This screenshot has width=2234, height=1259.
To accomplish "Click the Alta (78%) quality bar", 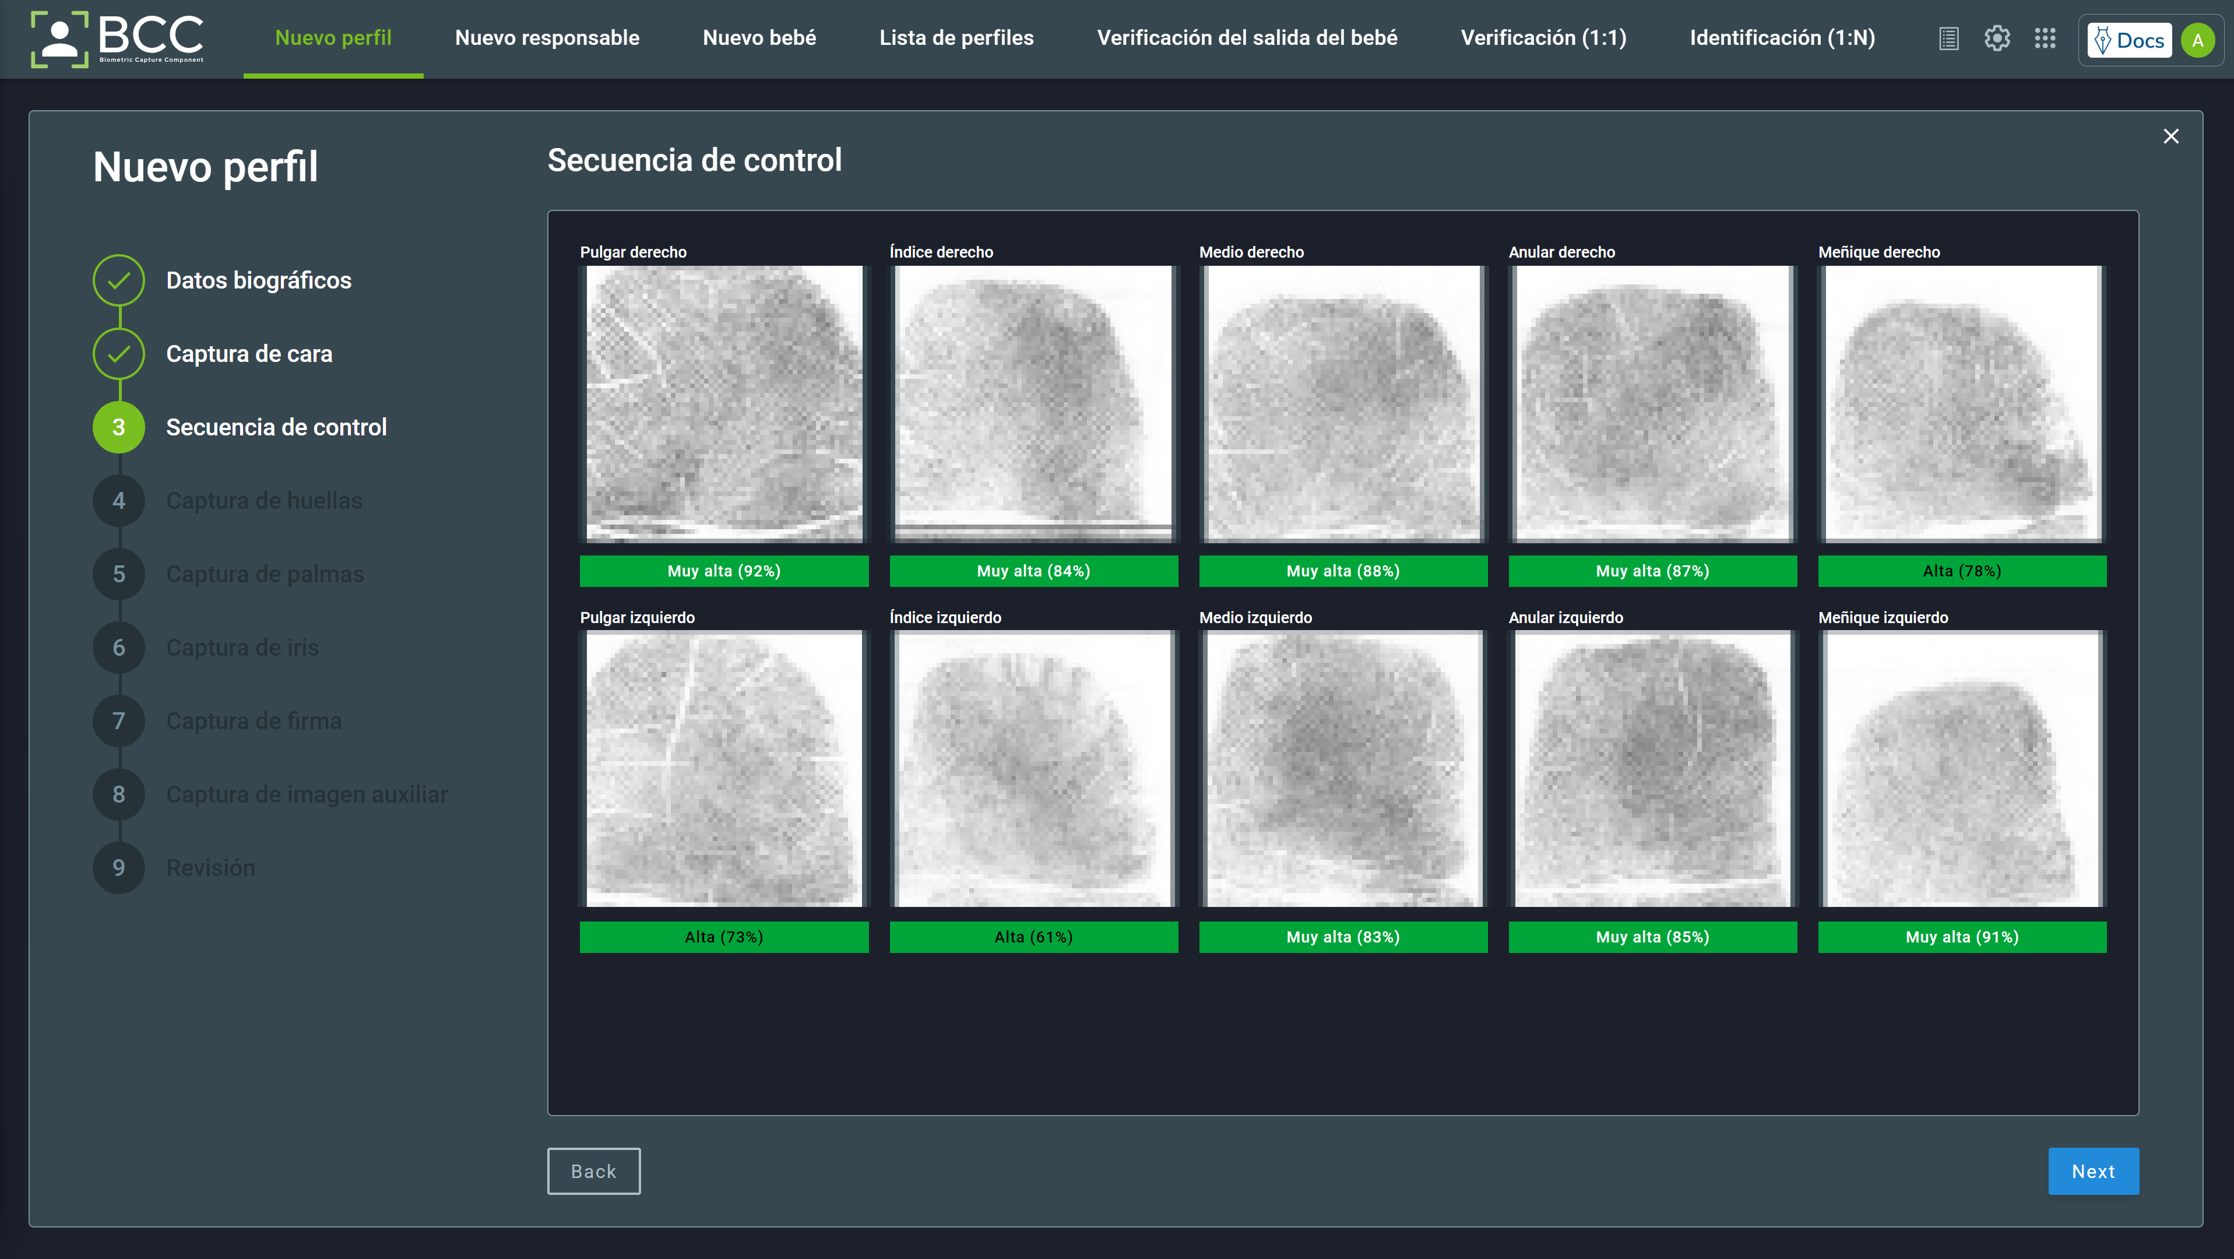I will [x=1962, y=571].
